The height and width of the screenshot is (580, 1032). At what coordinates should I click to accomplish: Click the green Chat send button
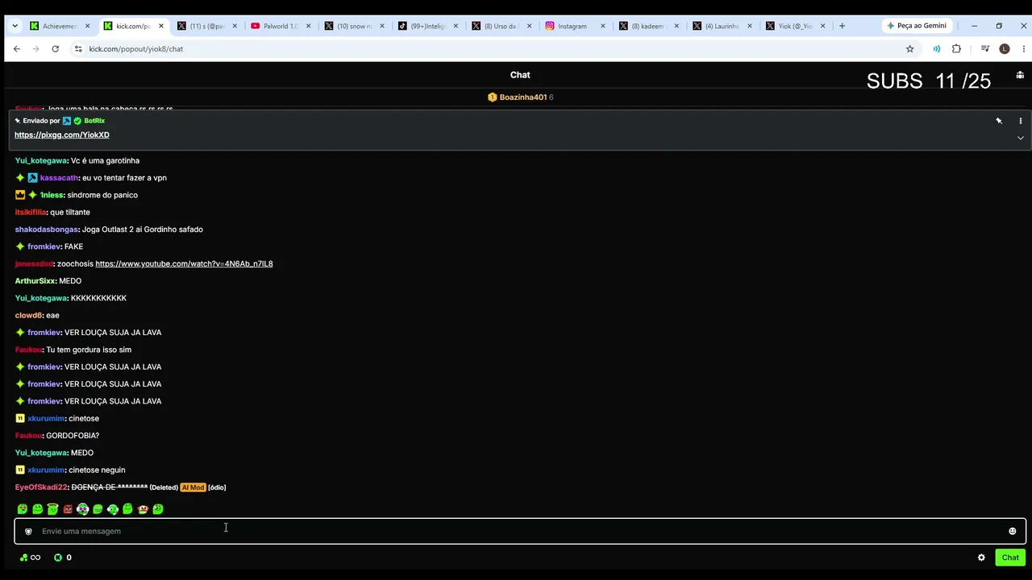[x=1010, y=557]
